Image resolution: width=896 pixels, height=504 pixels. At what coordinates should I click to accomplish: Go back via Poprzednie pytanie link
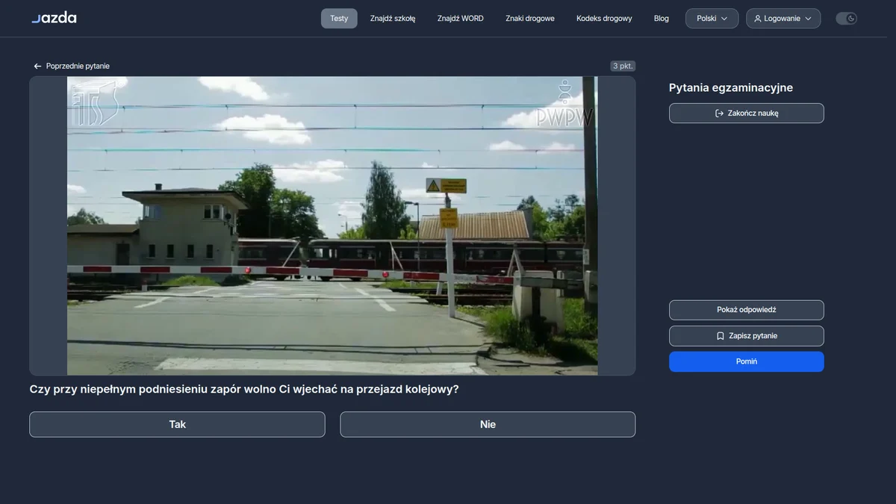click(72, 66)
